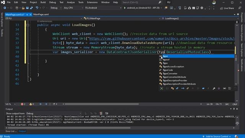Open Show output from Debug dropdown
245x138 pixels.
(x=54, y=113)
